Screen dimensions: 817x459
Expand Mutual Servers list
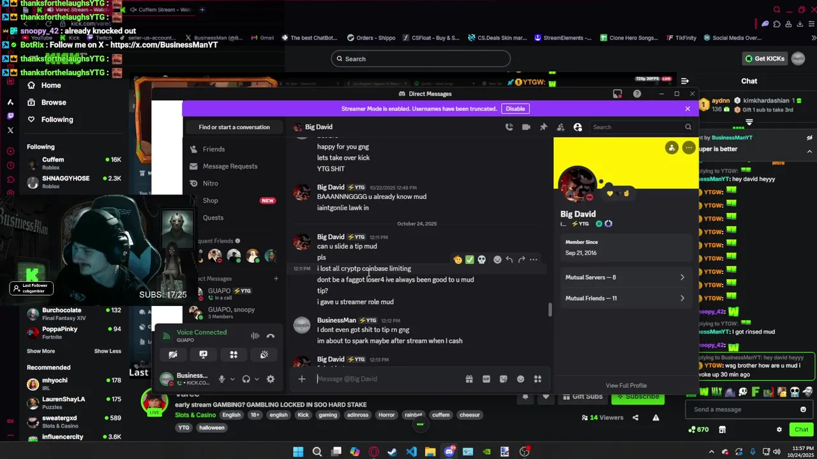pyautogui.click(x=625, y=277)
